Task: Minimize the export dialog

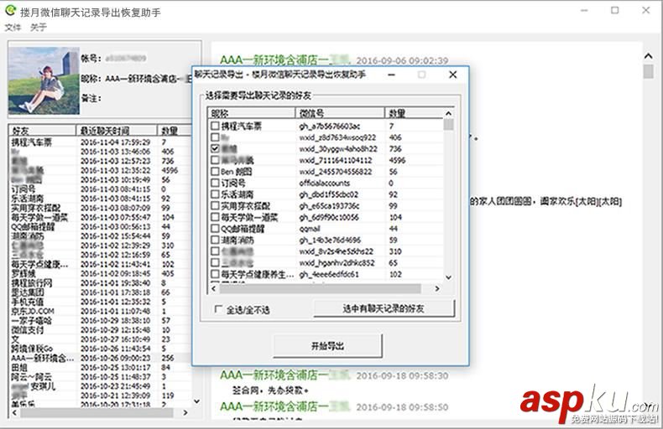Action: 392,75
